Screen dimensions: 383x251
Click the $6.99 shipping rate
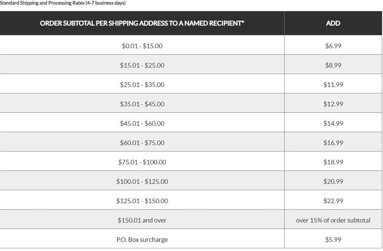coord(333,46)
